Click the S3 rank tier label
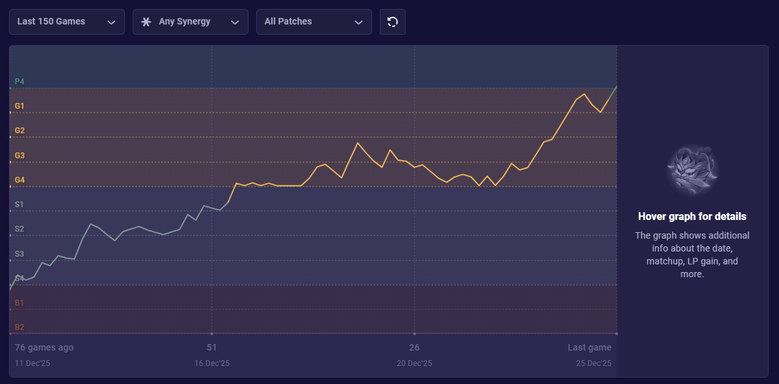The width and height of the screenshot is (779, 384). (19, 254)
